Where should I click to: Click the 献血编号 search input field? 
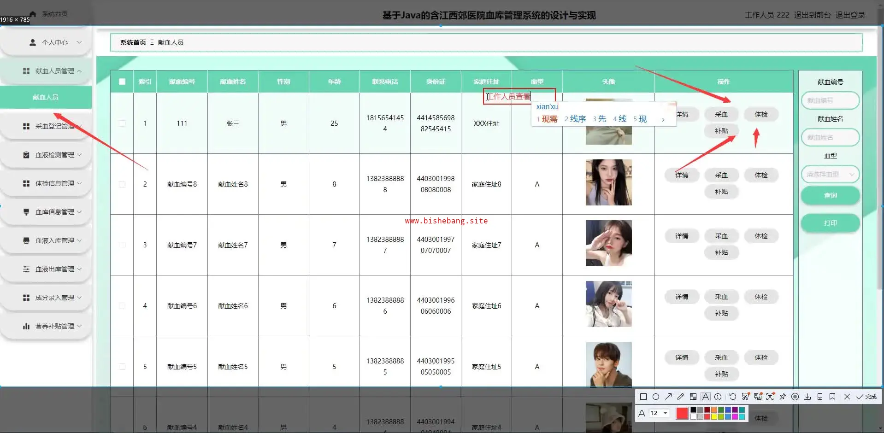tap(830, 100)
